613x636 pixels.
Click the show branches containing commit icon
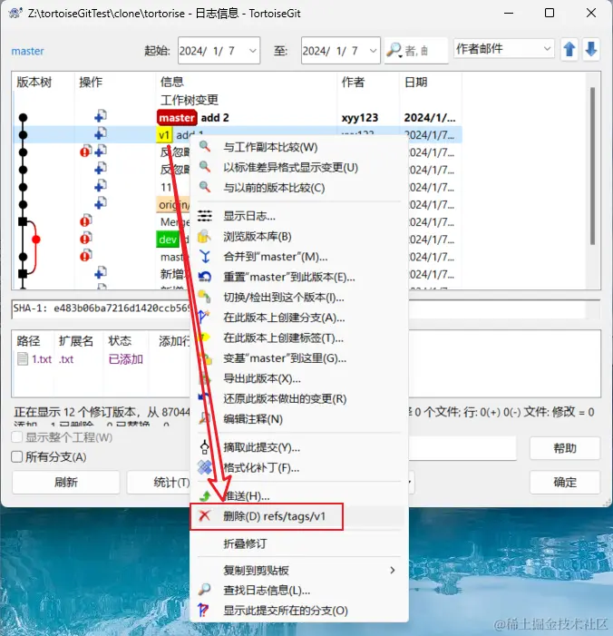coord(203,610)
